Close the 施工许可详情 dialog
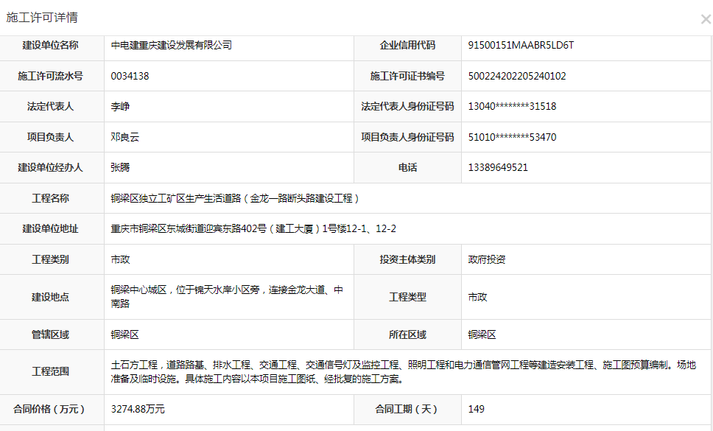Viewport: 713px width, 431px height. click(705, 19)
